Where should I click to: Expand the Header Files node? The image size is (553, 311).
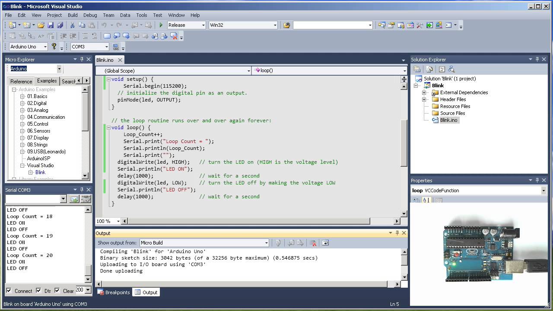pyautogui.click(x=424, y=99)
